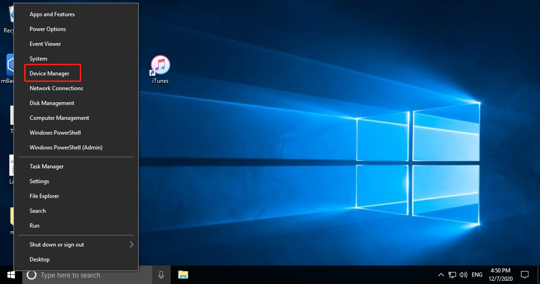Open File Explorer from the taskbar
This screenshot has height=284, width=540.
click(183, 275)
